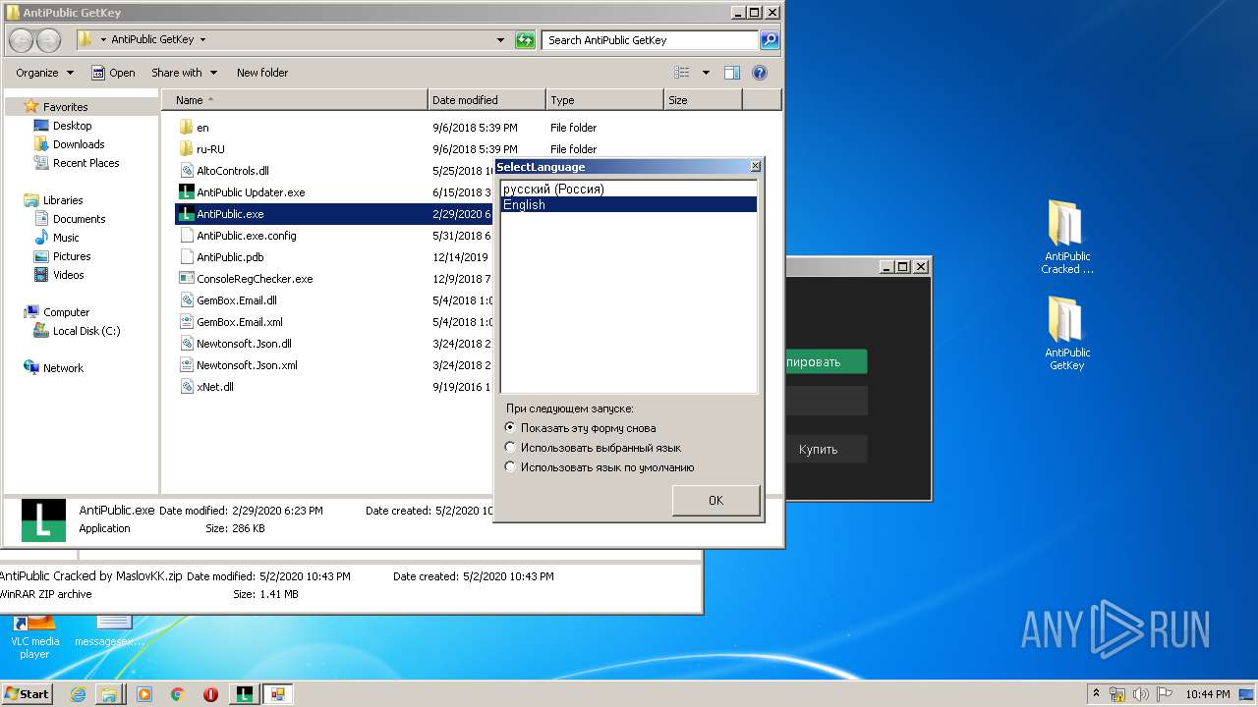Select the Newtonsoft.Json.xml file icon

[187, 365]
